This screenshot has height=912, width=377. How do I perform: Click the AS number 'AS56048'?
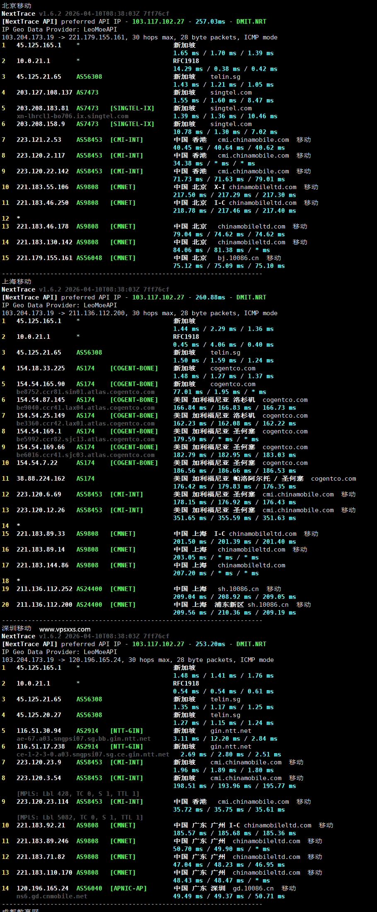coord(89,258)
